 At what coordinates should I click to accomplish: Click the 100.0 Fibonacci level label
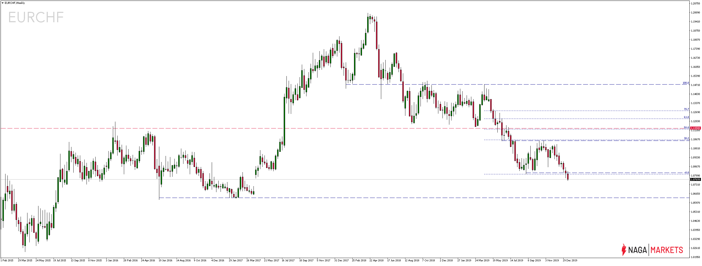(x=686, y=83)
